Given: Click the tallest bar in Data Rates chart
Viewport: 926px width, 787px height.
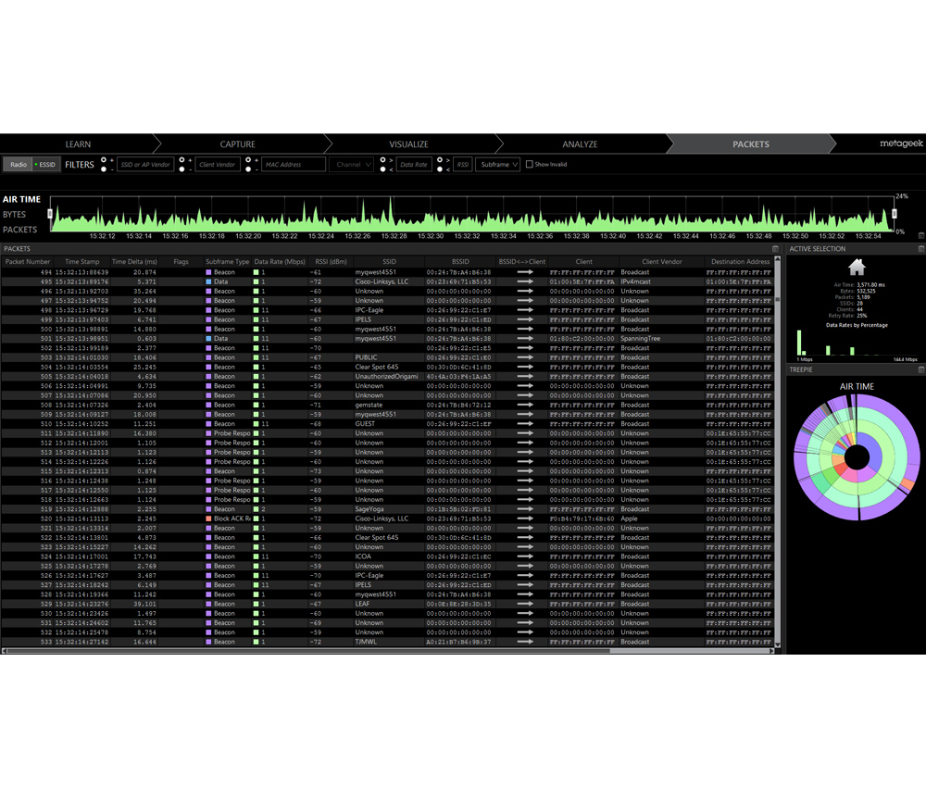Looking at the screenshot, I should [799, 343].
